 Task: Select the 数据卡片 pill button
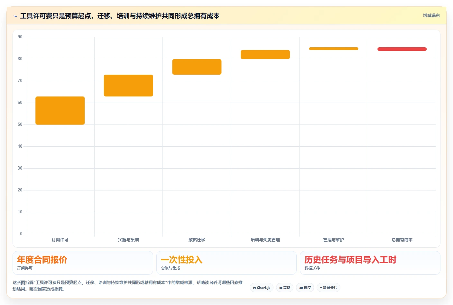328,288
